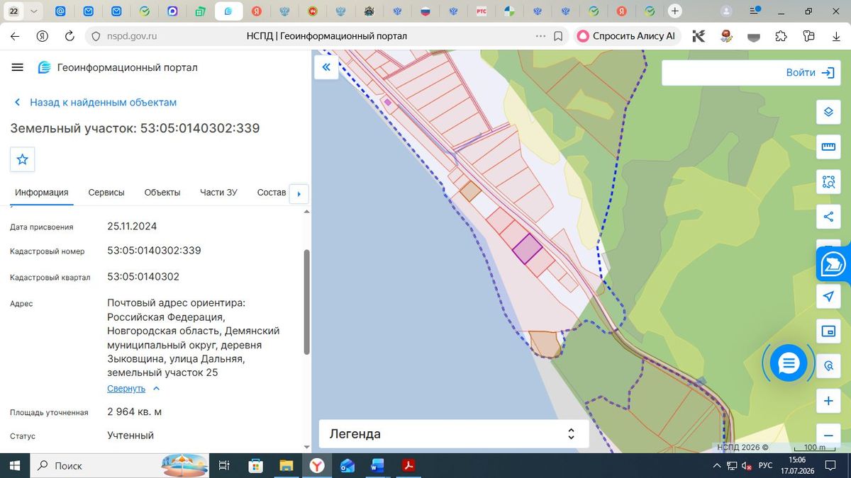Select the ruler measurement tool
This screenshot has height=478, width=851.
pos(828,147)
